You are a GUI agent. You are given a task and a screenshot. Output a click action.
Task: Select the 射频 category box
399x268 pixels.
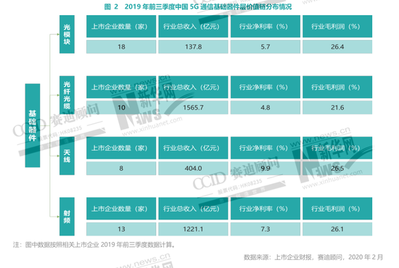(67, 217)
